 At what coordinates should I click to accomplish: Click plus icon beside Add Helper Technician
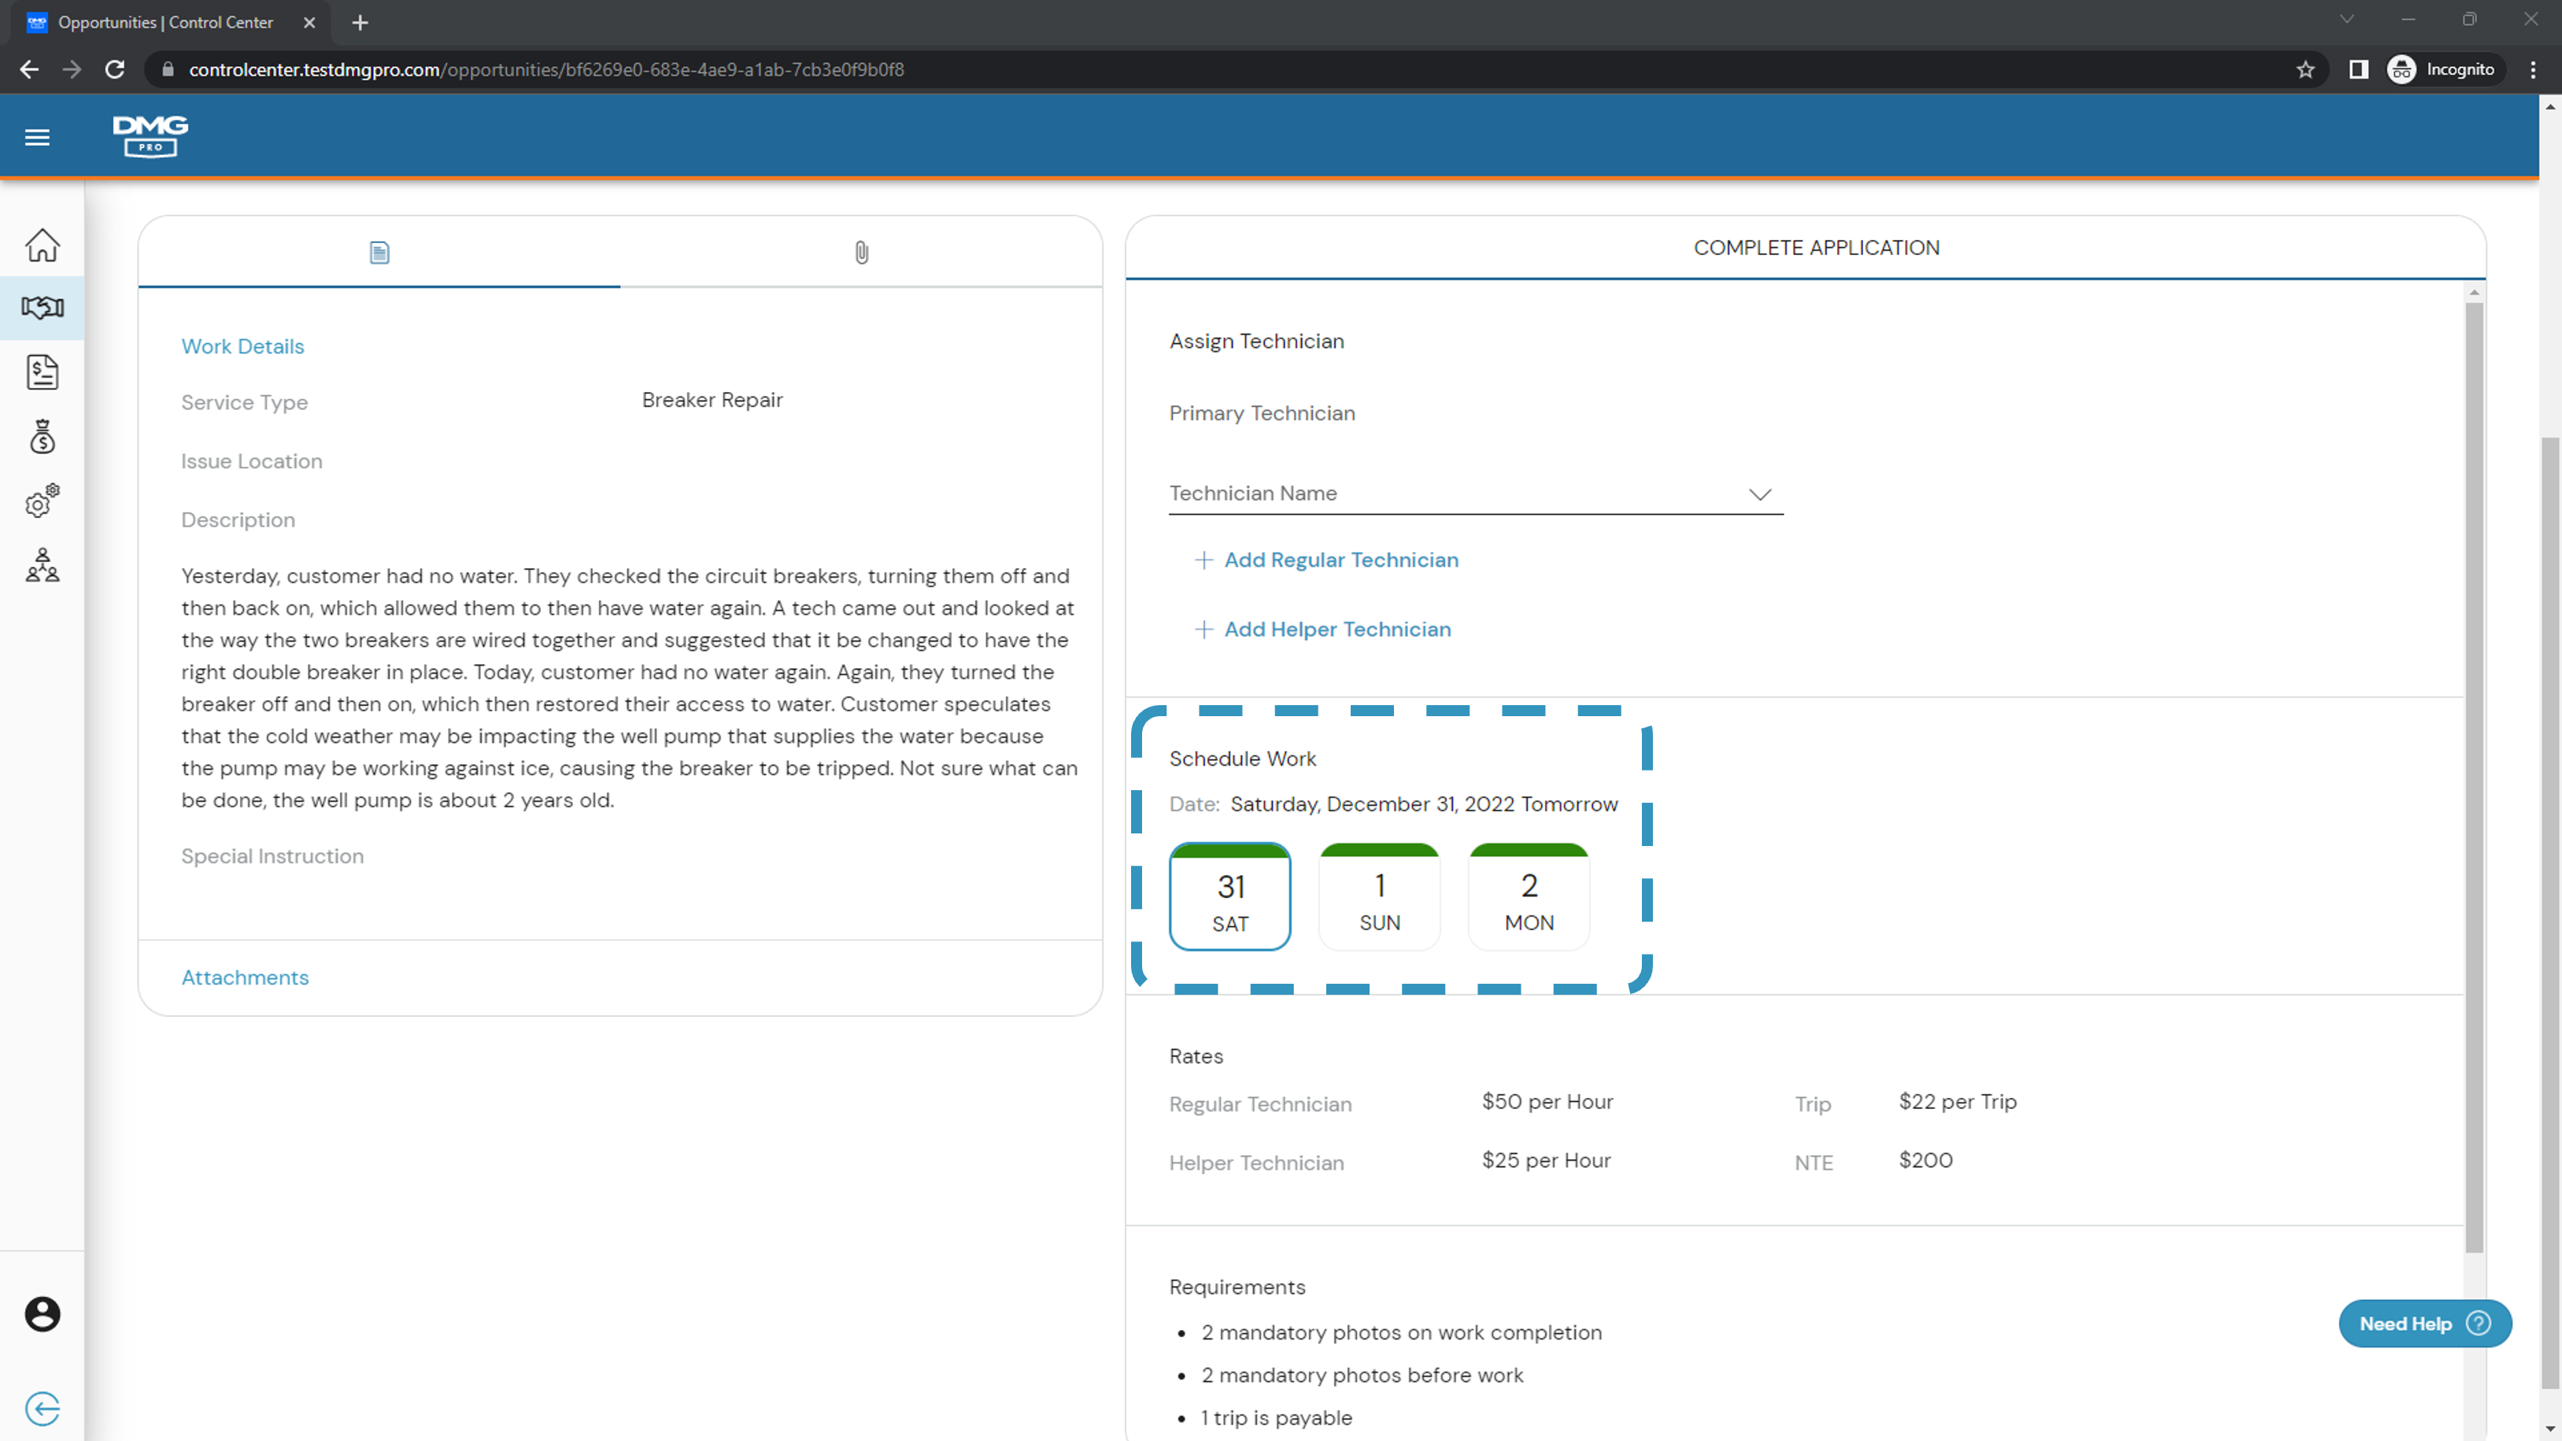click(x=1203, y=630)
